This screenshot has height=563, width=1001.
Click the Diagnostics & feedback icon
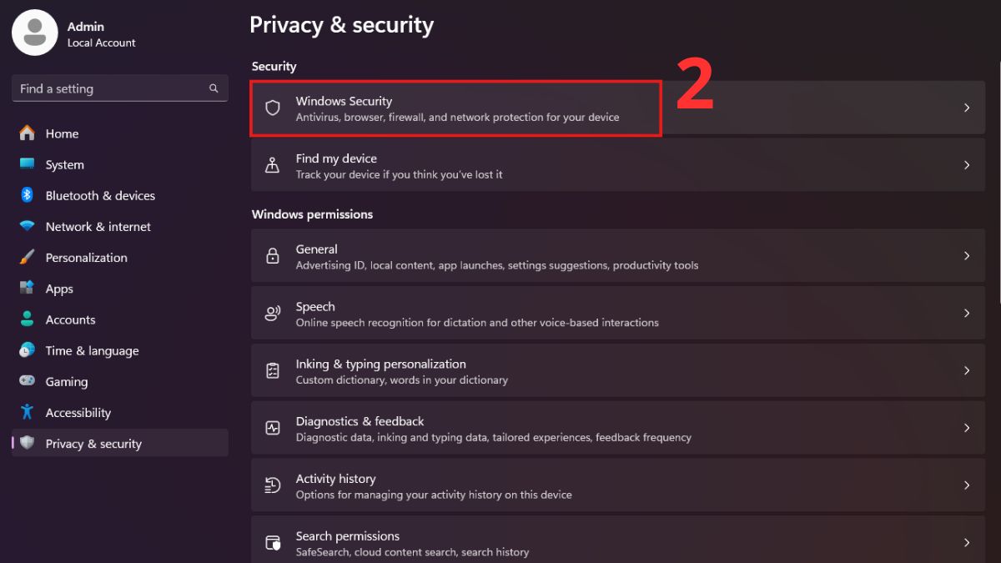coord(272,428)
